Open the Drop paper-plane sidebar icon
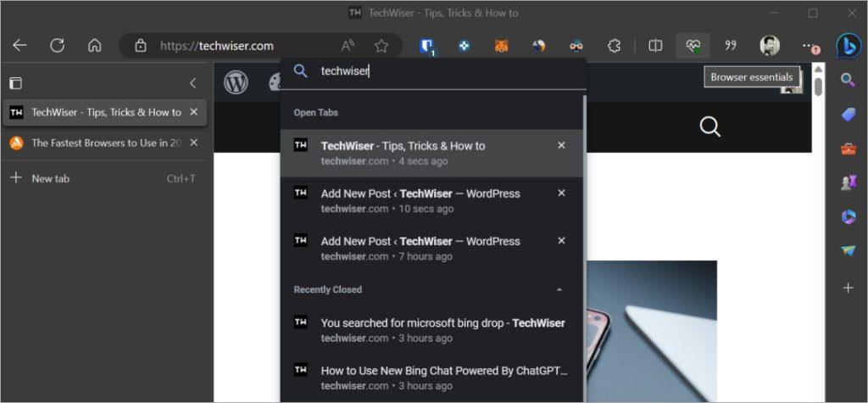868x403 pixels. point(848,251)
